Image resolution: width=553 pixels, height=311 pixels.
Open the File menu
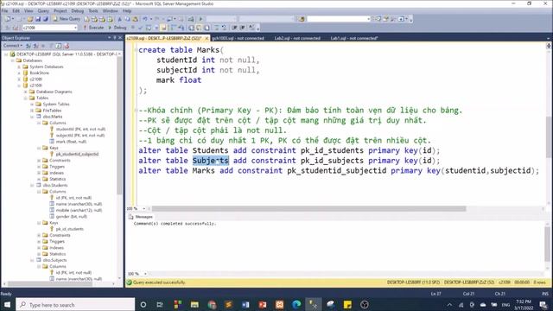(5, 11)
